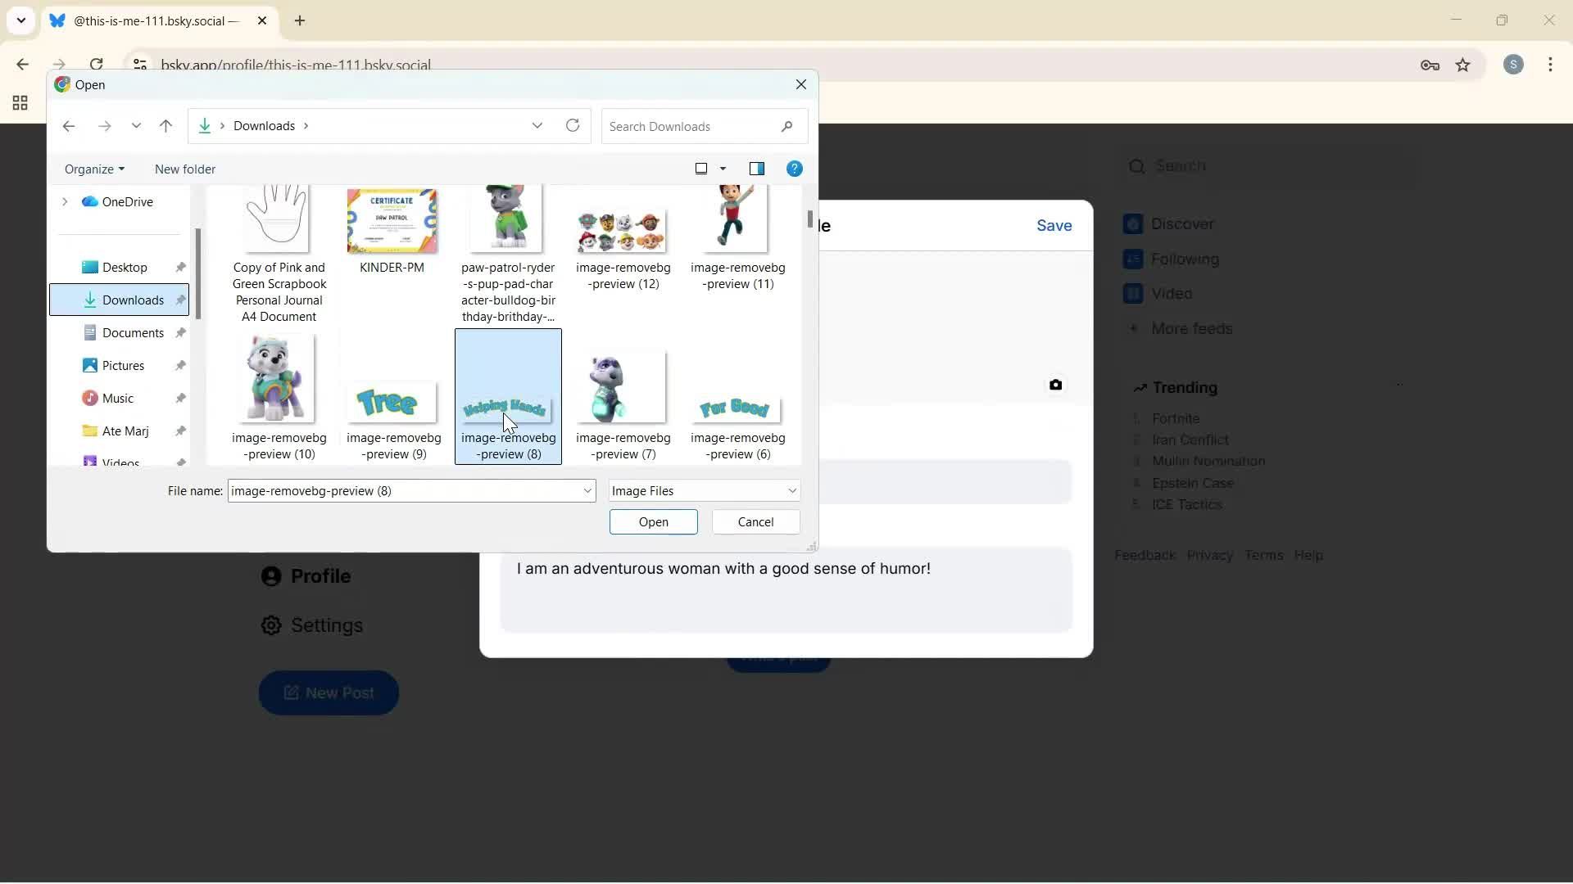Open the Organize menu
The image size is (1573, 884).
pyautogui.click(x=94, y=169)
